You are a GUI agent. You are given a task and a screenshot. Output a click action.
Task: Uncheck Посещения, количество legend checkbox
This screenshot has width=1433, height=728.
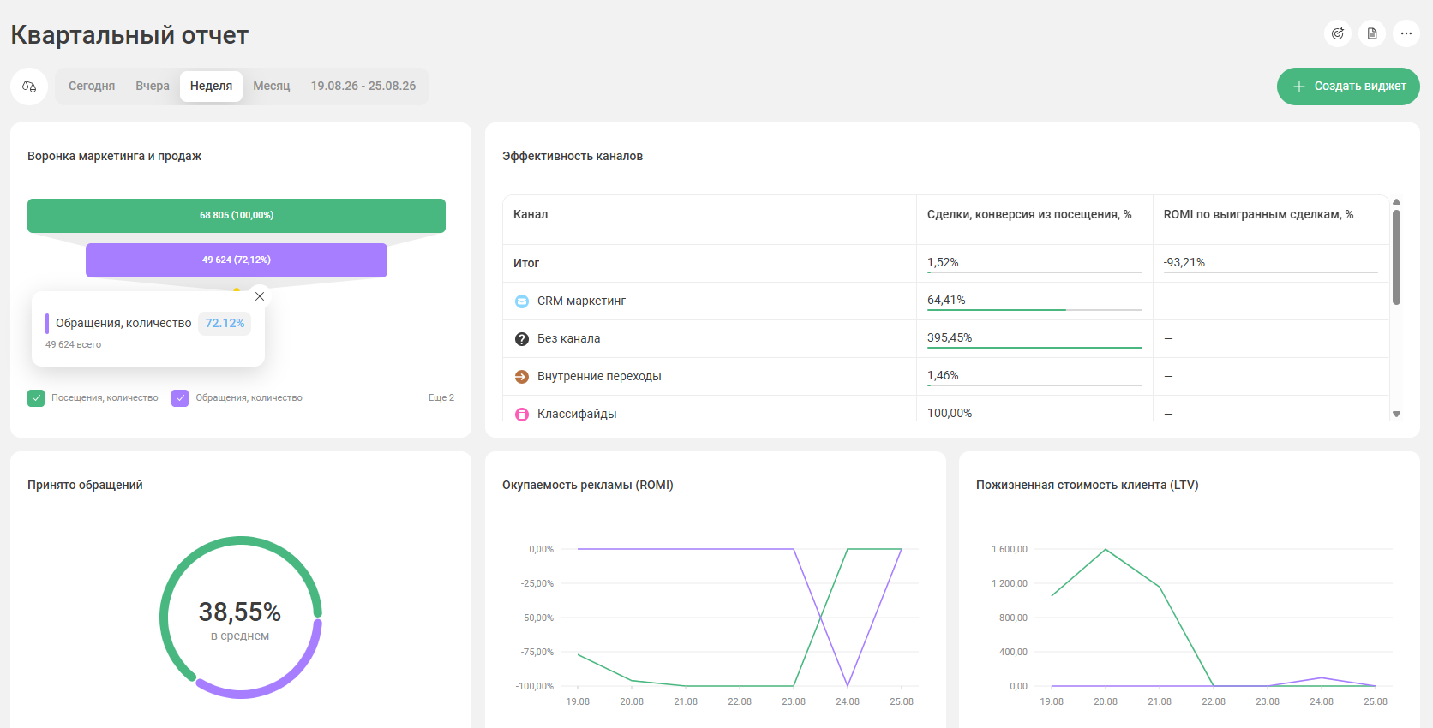coord(36,398)
